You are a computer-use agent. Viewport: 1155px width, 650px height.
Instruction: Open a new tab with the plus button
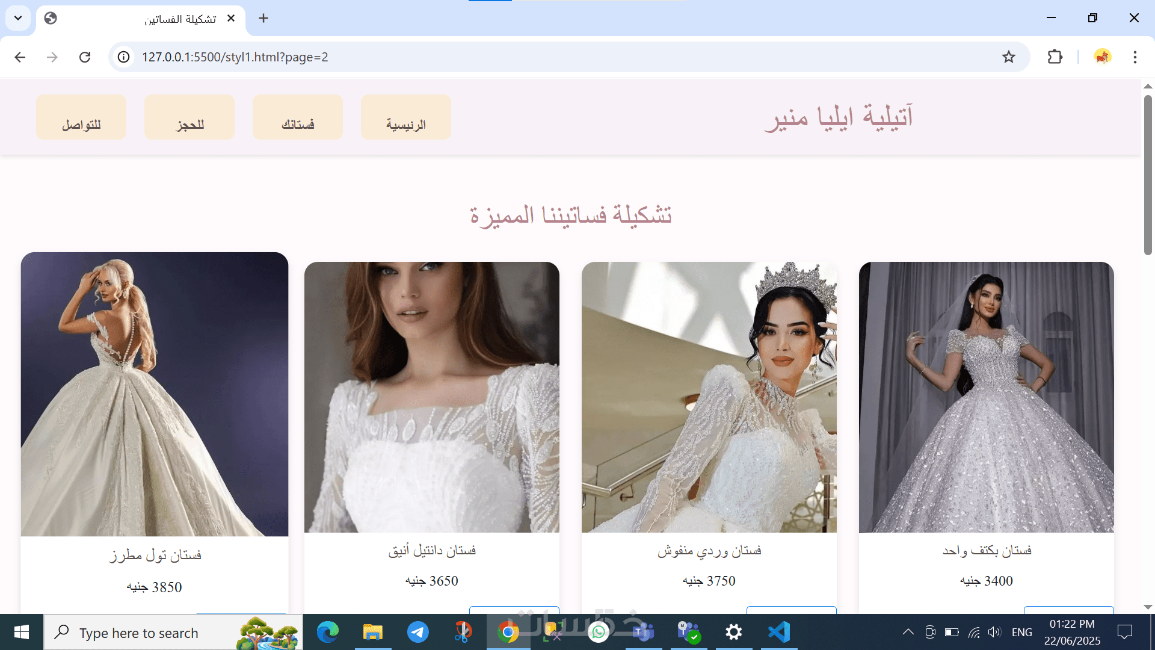point(263,18)
